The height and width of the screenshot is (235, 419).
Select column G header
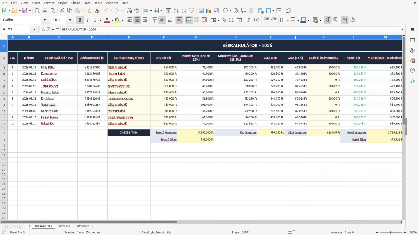point(196,37)
